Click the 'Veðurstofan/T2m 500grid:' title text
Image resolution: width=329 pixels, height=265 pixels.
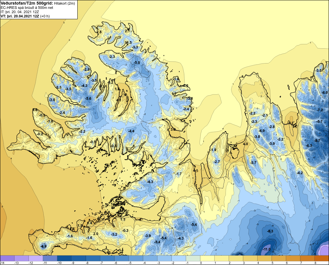click(x=27, y=3)
